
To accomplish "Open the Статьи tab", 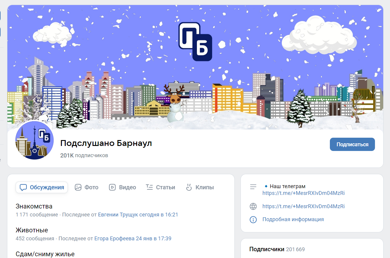I will click(x=160, y=187).
